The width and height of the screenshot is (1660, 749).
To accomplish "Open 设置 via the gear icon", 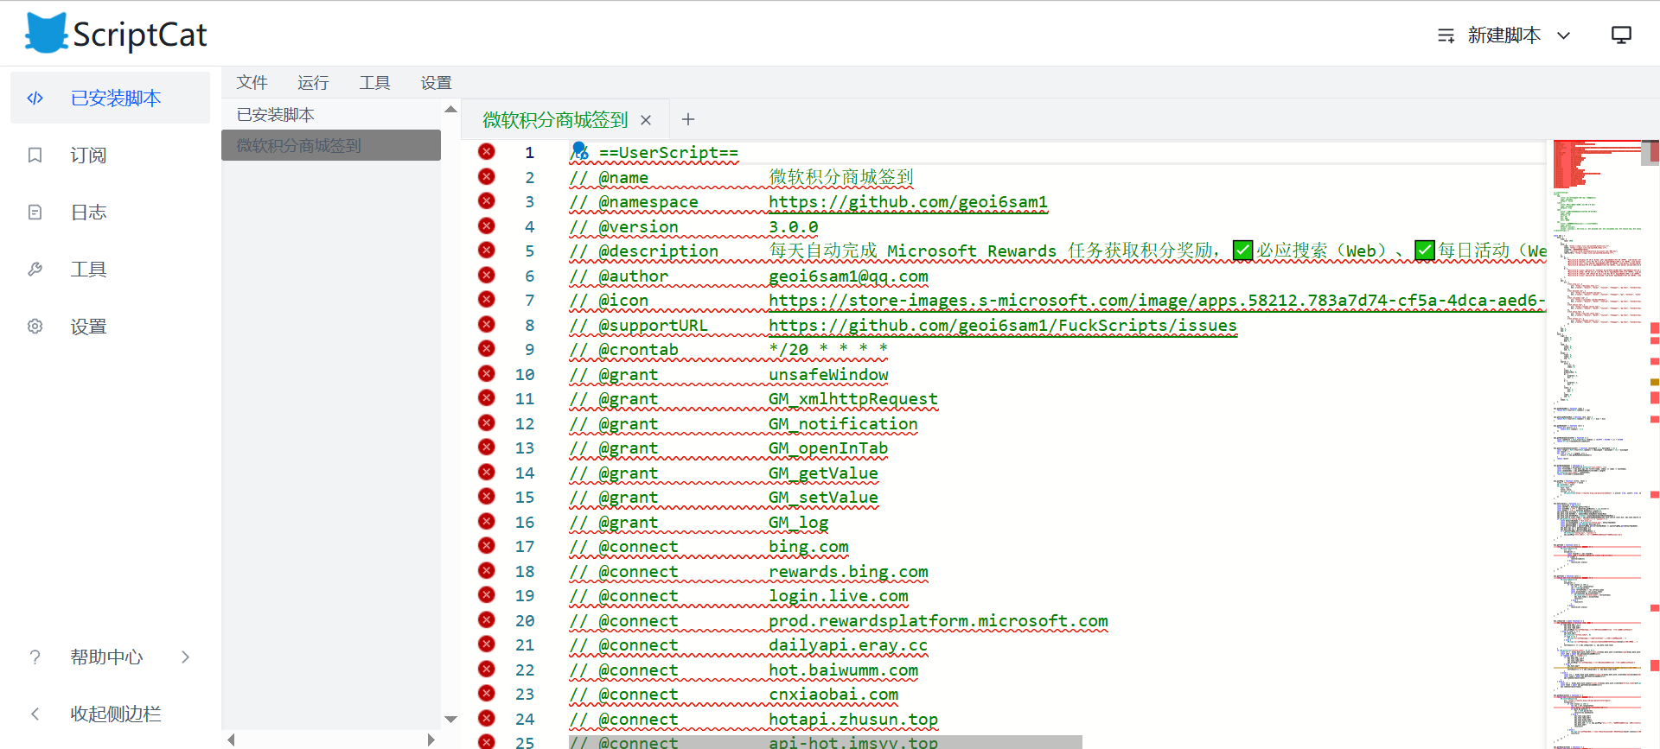I will [x=35, y=327].
